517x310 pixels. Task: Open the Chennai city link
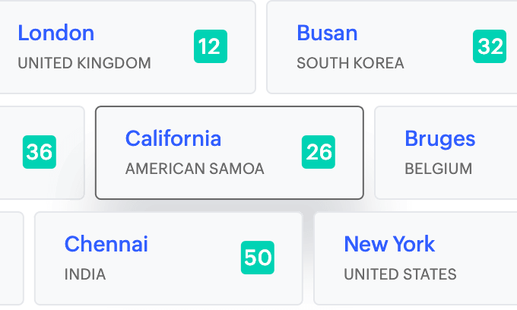click(106, 244)
